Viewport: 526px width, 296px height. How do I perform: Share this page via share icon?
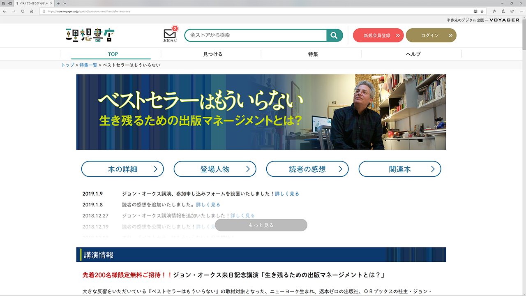click(512, 11)
